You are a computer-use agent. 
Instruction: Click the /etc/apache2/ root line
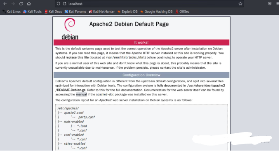click(x=68, y=108)
